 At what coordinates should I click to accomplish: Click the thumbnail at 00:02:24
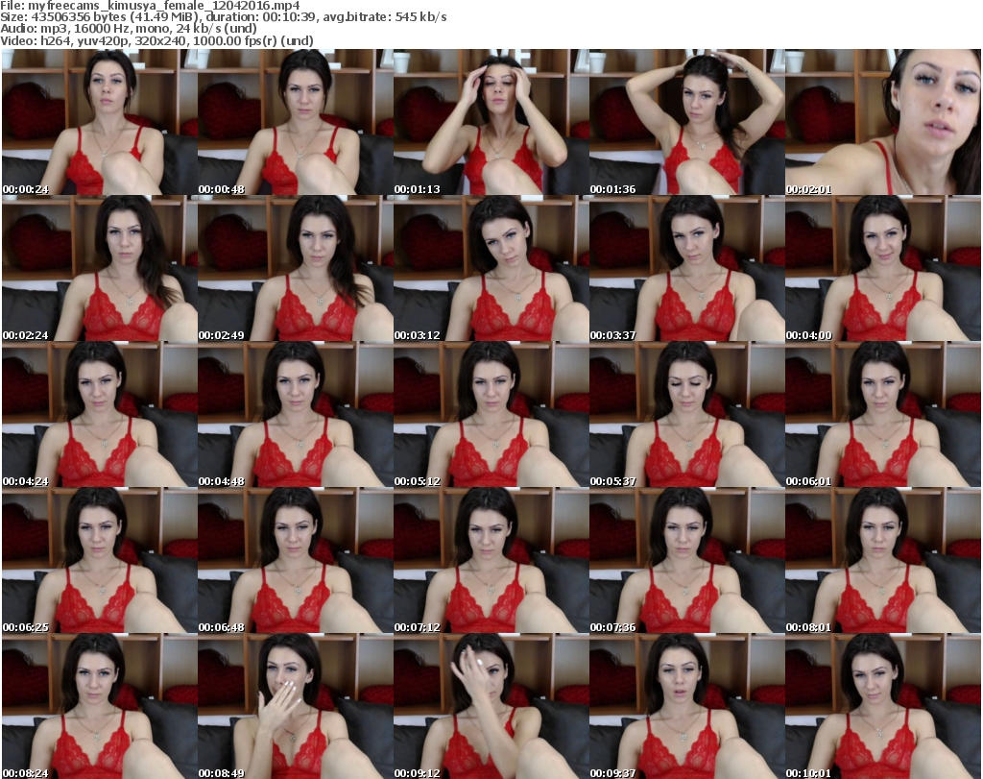pyautogui.click(x=99, y=269)
